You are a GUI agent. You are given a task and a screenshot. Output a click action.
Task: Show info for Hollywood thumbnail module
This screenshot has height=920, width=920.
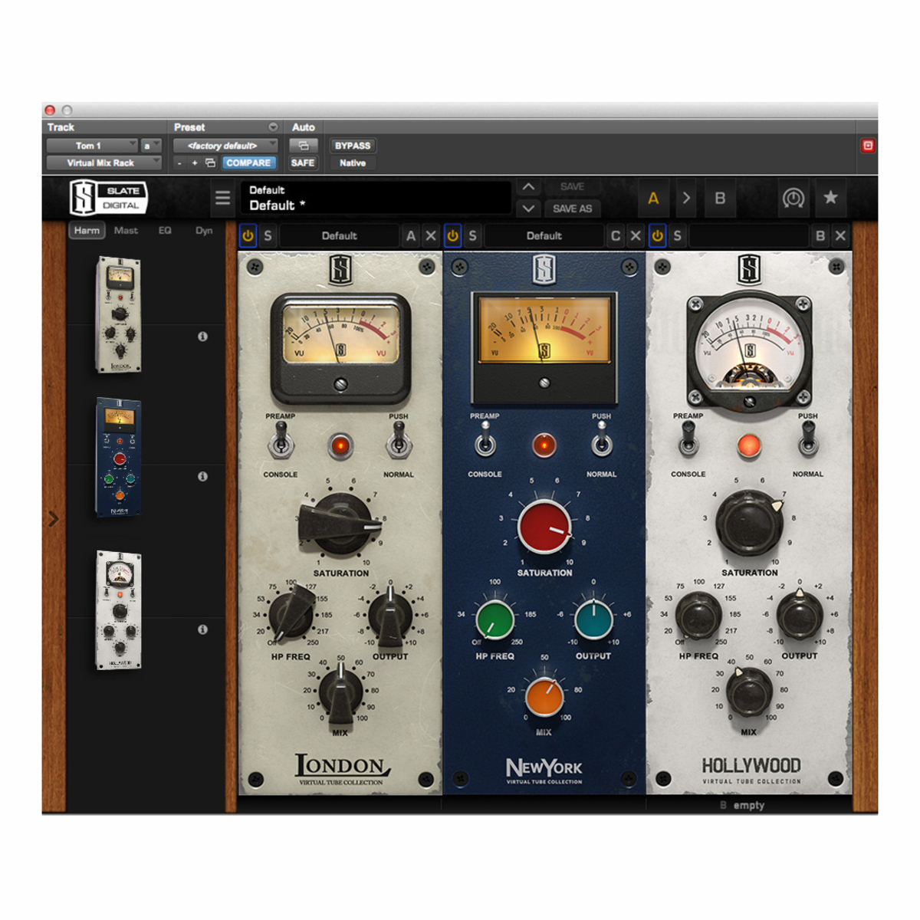tap(202, 629)
